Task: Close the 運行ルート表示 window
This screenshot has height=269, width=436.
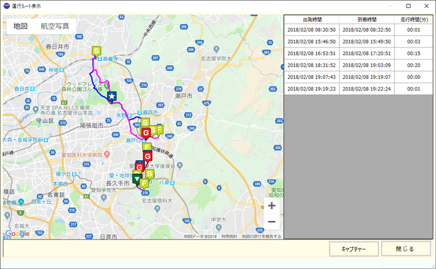Action: [426, 6]
